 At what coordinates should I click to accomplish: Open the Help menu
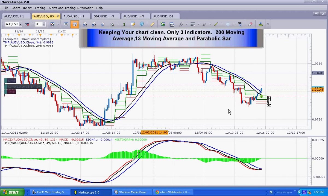click(x=99, y=8)
